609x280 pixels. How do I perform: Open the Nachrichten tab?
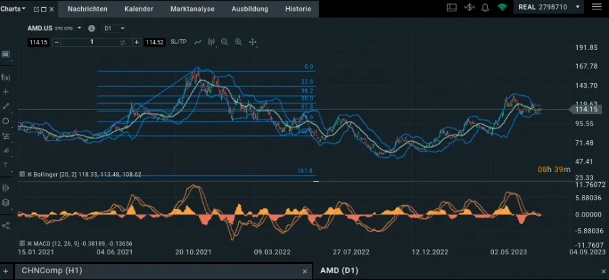pyautogui.click(x=87, y=9)
